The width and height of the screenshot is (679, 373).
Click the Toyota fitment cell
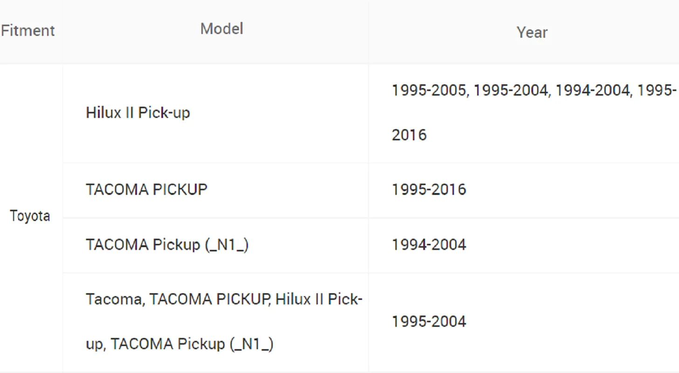(30, 216)
